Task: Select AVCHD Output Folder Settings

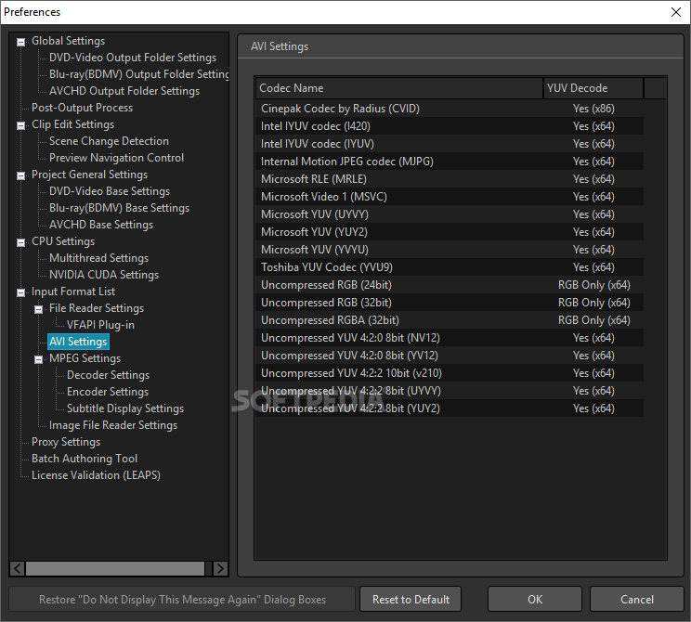Action: [x=124, y=91]
